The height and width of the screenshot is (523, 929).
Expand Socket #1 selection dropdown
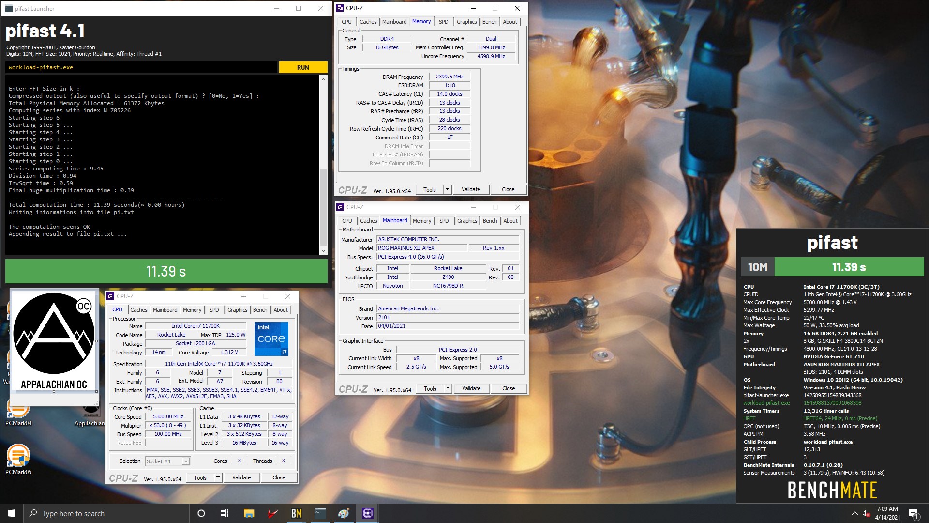(x=186, y=461)
